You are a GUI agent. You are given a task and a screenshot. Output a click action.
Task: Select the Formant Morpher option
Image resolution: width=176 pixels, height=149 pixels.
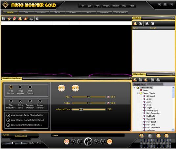click(x=40, y=101)
